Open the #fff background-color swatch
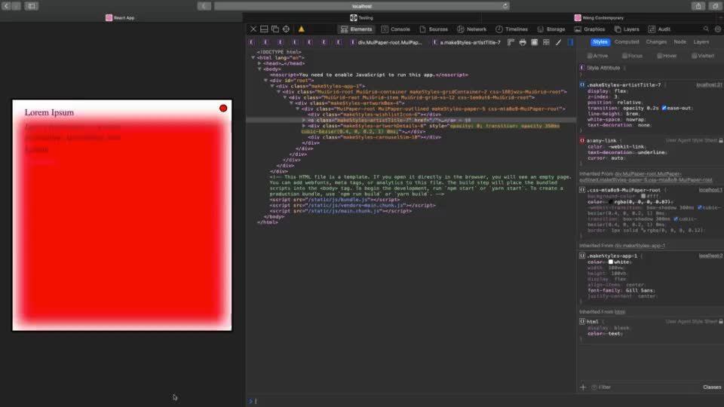724x407 pixels. (643, 196)
